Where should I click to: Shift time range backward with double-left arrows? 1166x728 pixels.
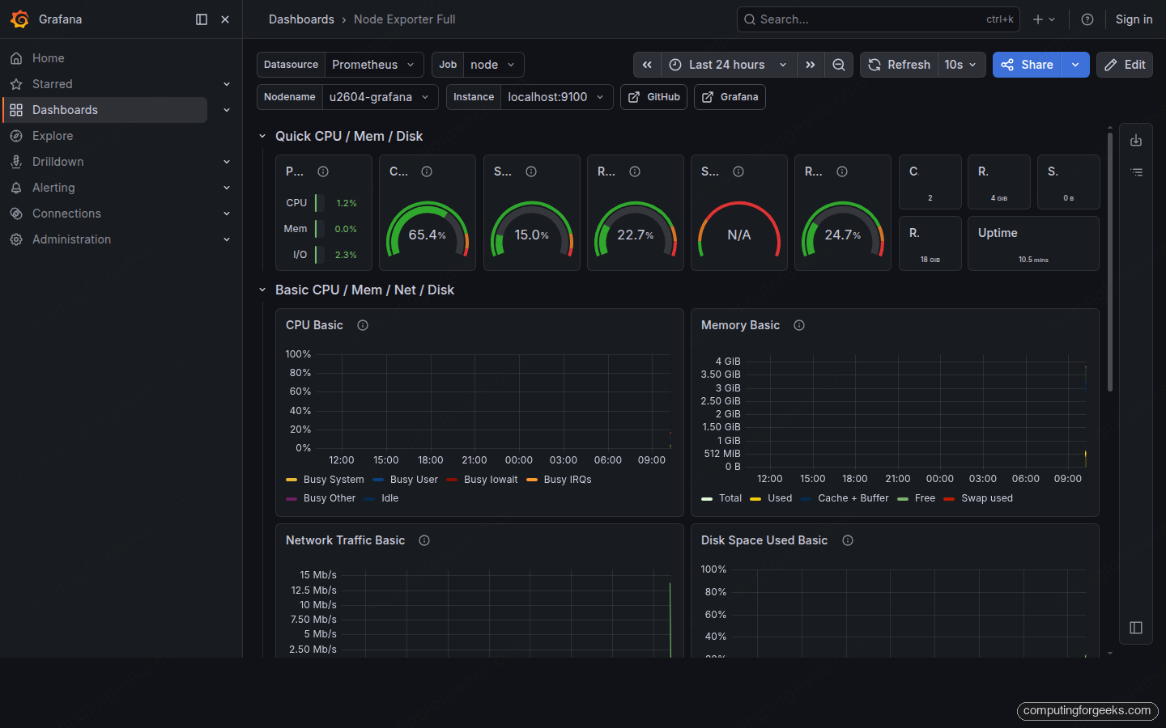[x=647, y=65]
